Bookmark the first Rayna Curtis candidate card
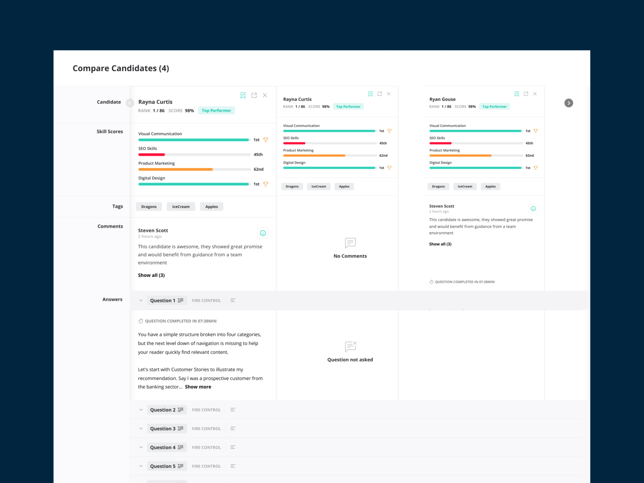This screenshot has height=483, width=644. 243,96
